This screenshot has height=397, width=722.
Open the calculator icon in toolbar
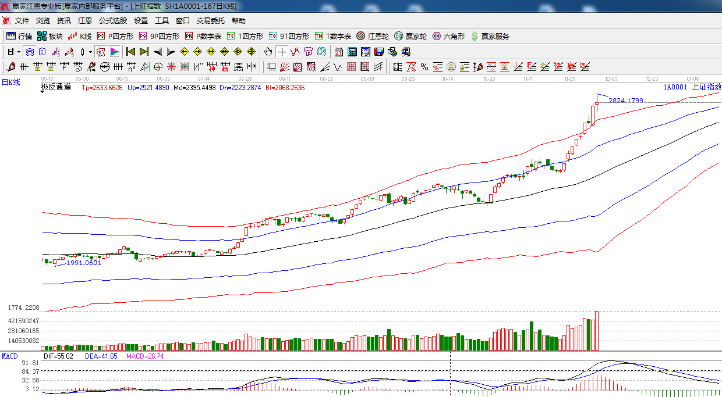[352, 52]
